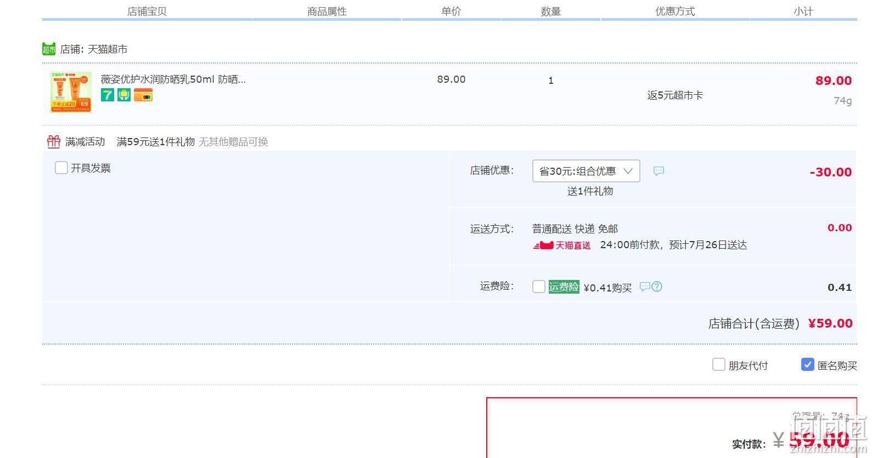
Task: Click the 小计 column header
Action: (x=803, y=12)
